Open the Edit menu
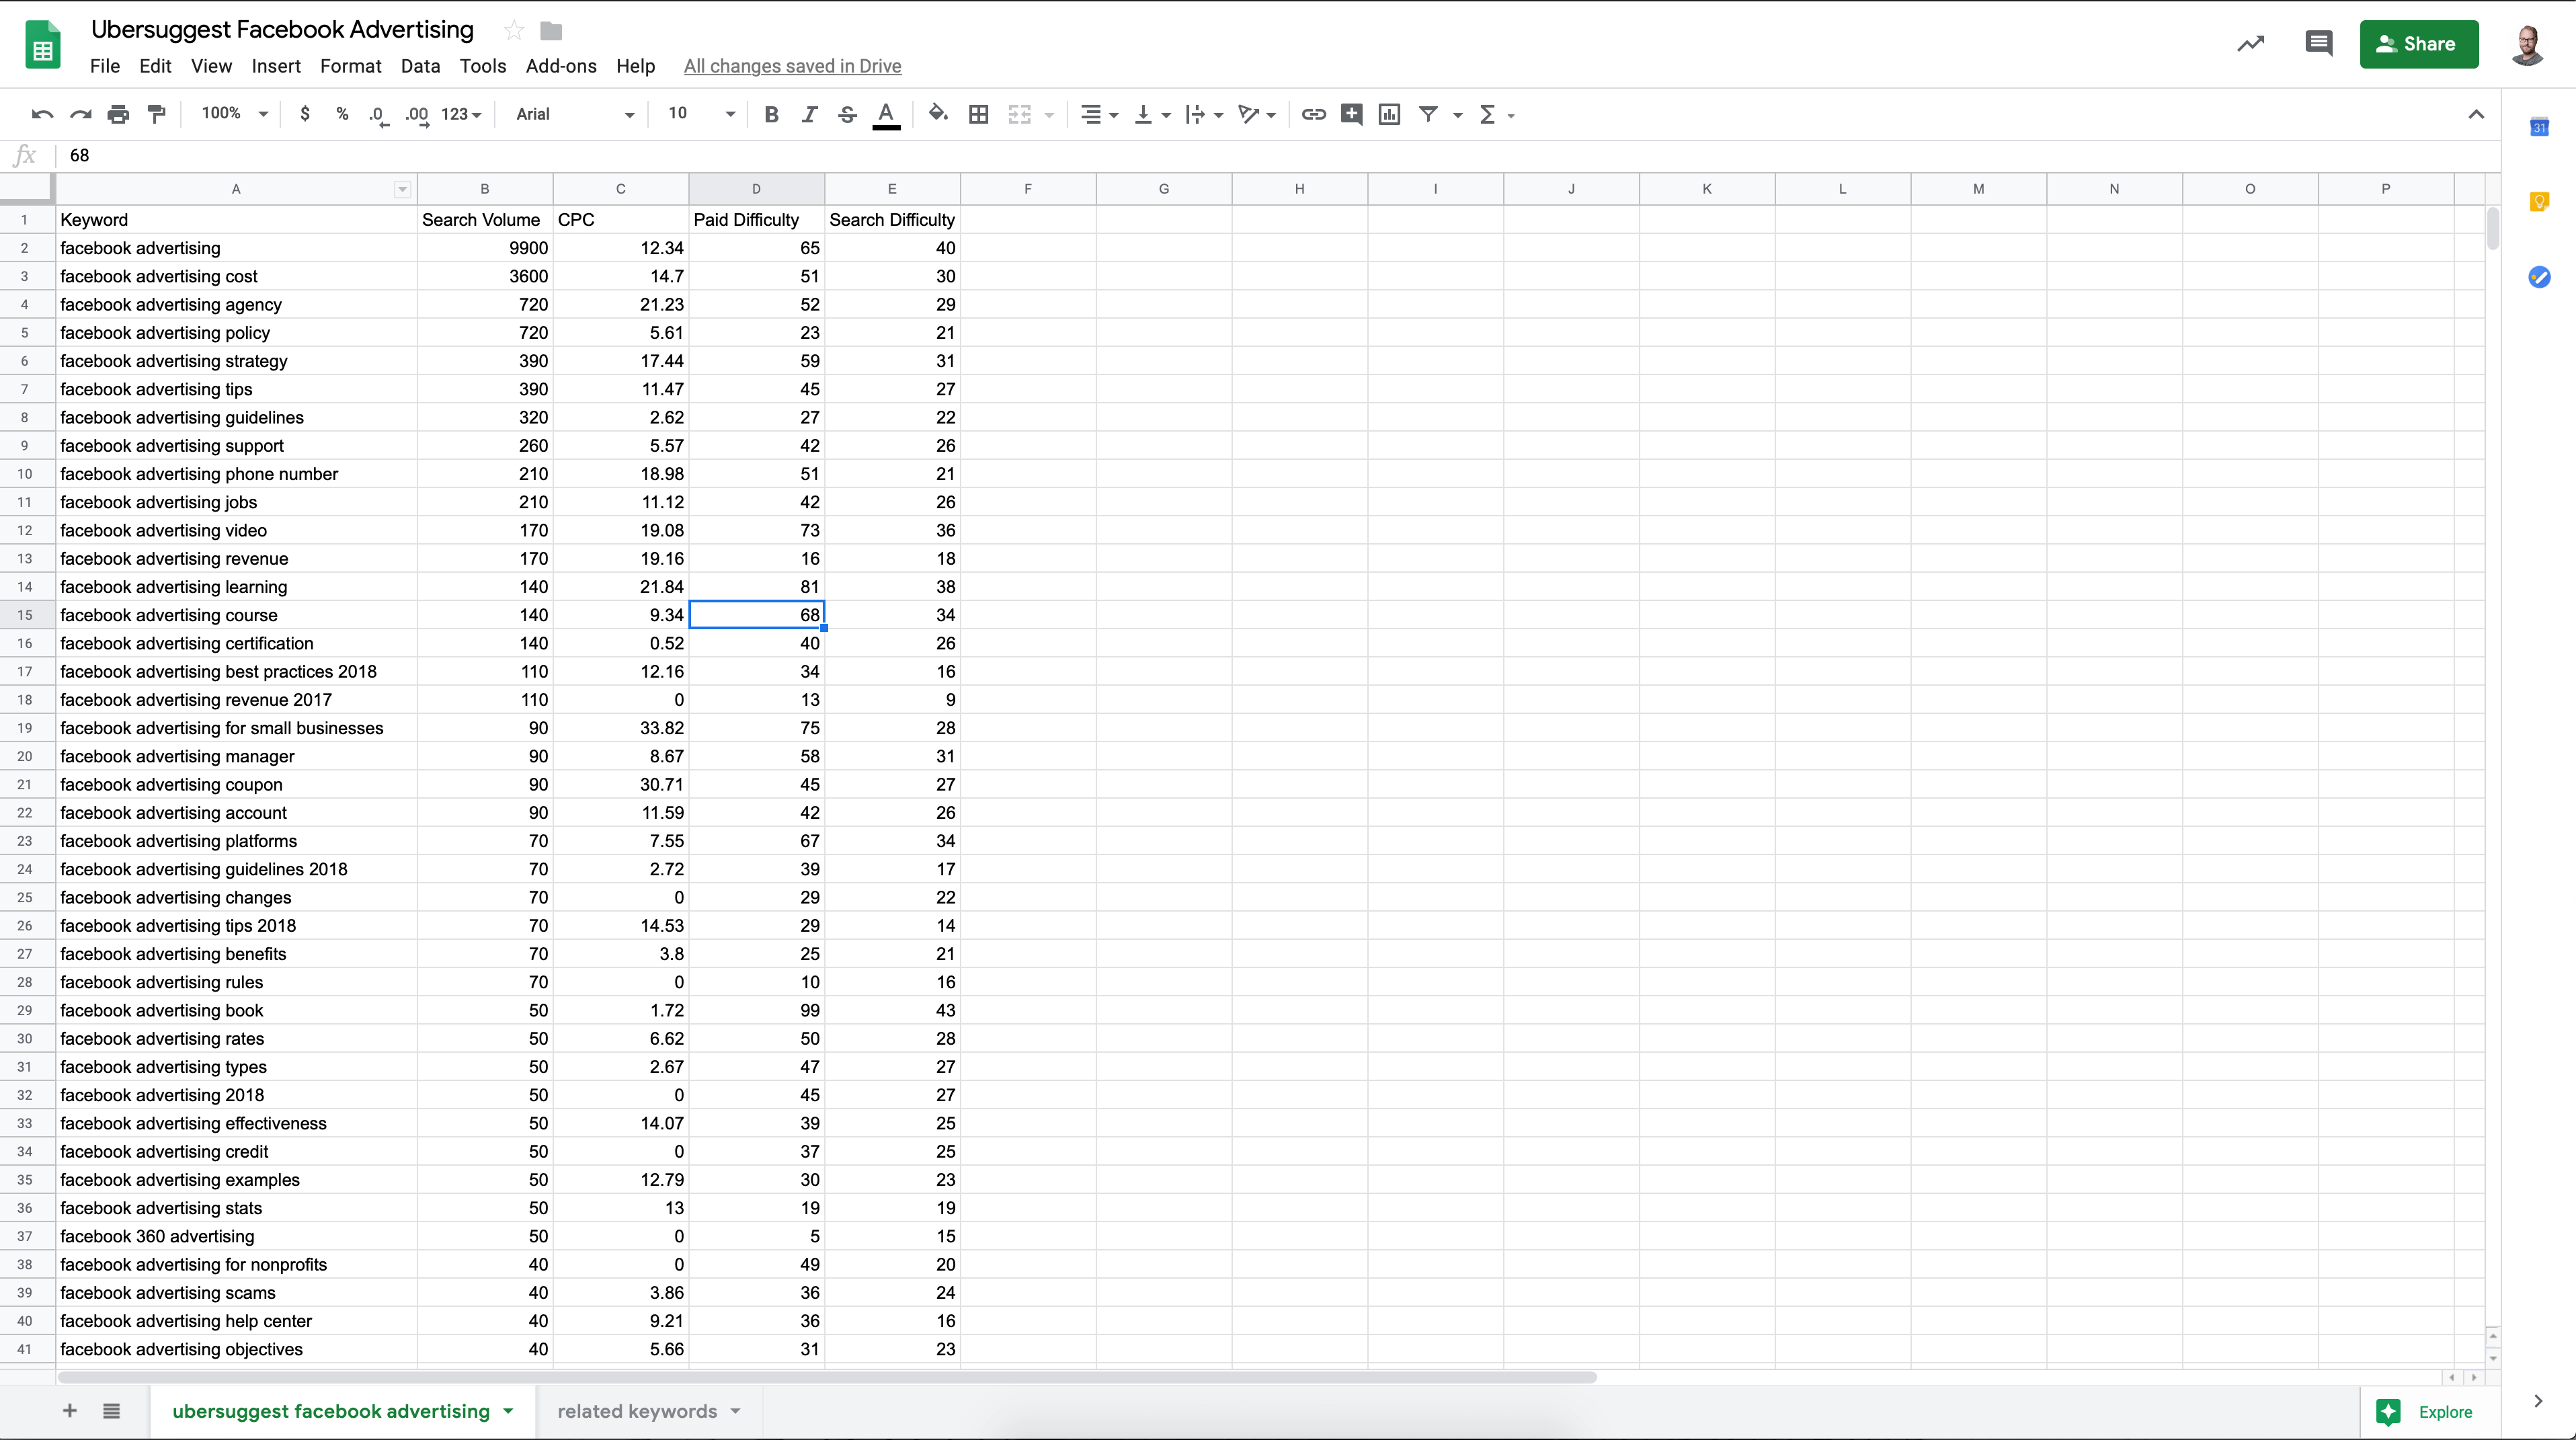 155,66
